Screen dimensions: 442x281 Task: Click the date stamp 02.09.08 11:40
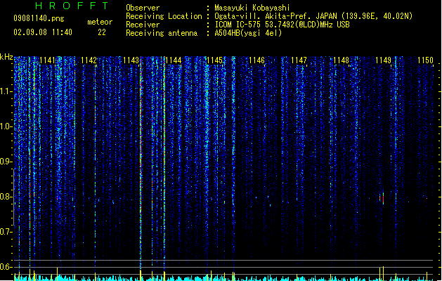click(x=43, y=32)
